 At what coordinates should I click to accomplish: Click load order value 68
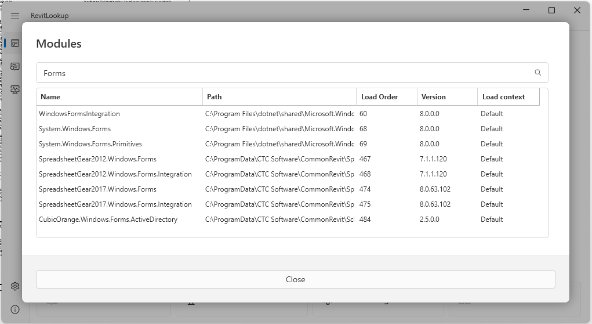363,129
